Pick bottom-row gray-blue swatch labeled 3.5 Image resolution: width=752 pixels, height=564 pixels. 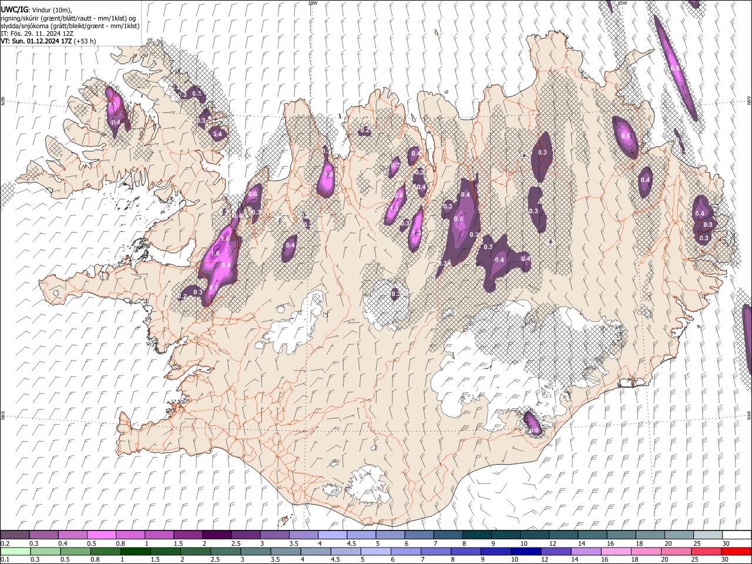(286, 551)
